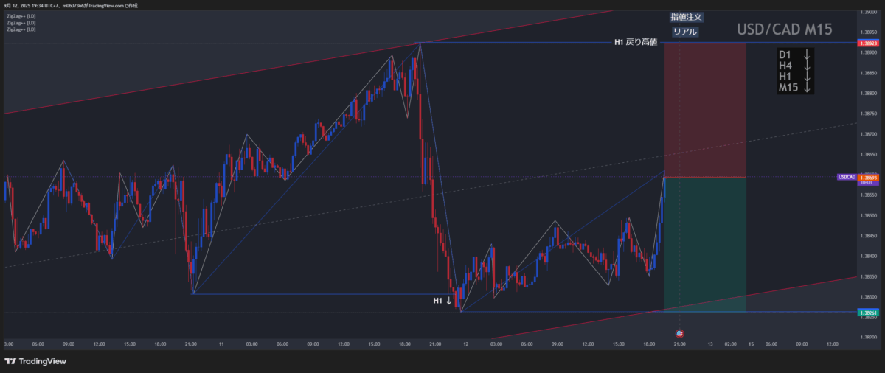The width and height of the screenshot is (885, 373).
Task: Click the H1 戻り高値 line label
Action: 635,43
